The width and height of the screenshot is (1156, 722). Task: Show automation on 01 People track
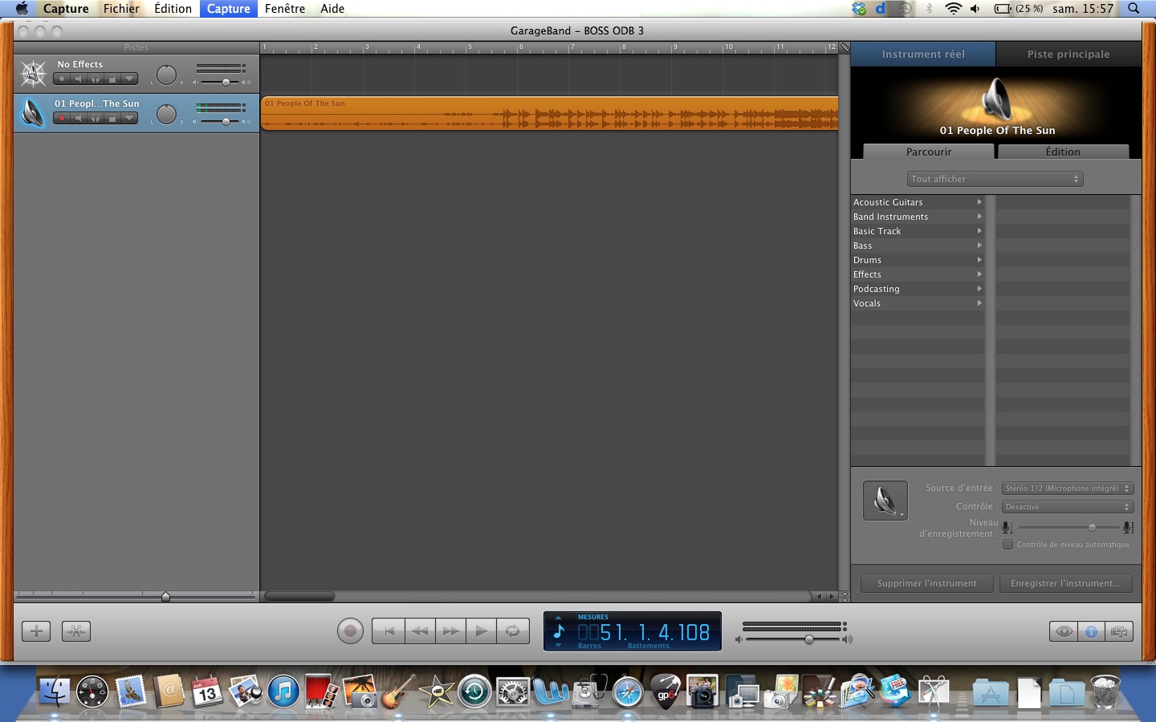click(129, 118)
